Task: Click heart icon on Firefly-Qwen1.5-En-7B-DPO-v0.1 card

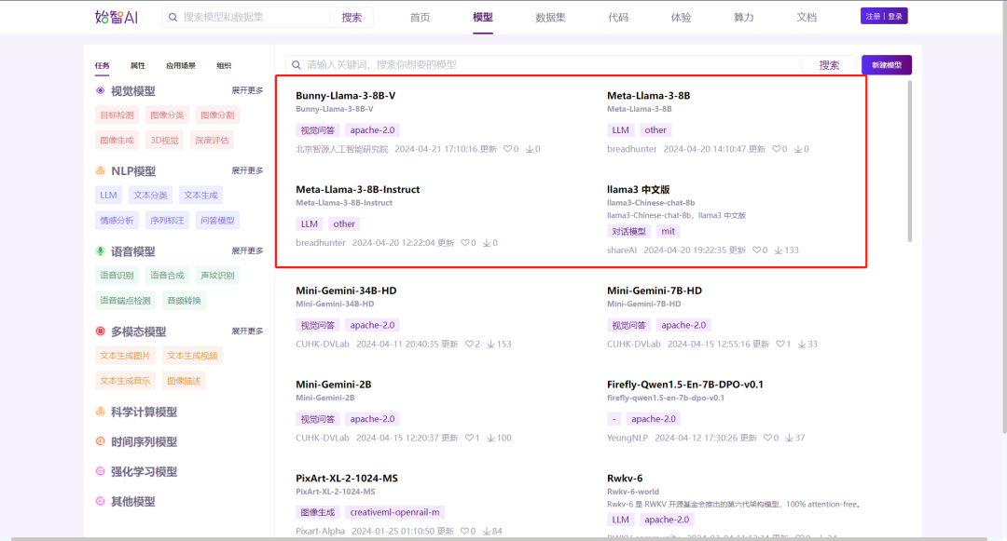Action: pos(768,438)
